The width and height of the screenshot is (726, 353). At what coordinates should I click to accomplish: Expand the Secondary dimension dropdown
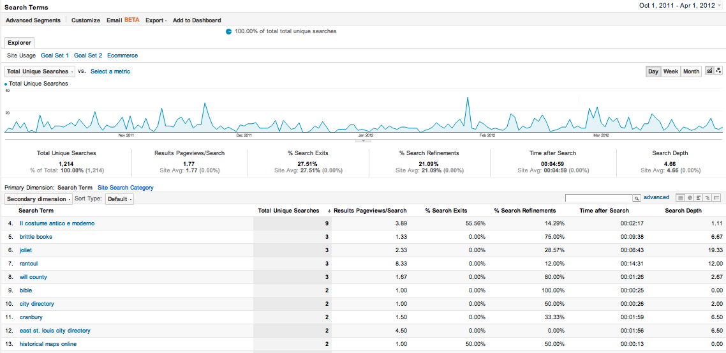coord(38,199)
